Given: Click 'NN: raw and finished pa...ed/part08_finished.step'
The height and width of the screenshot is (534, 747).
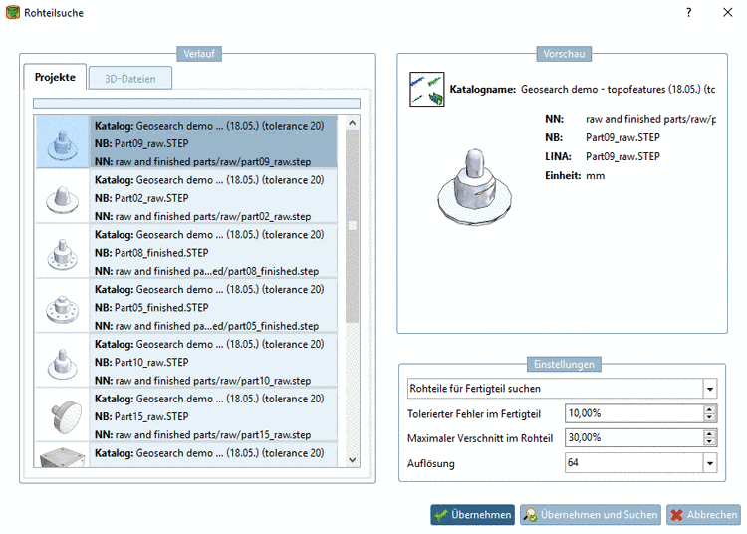Looking at the screenshot, I should 207,271.
